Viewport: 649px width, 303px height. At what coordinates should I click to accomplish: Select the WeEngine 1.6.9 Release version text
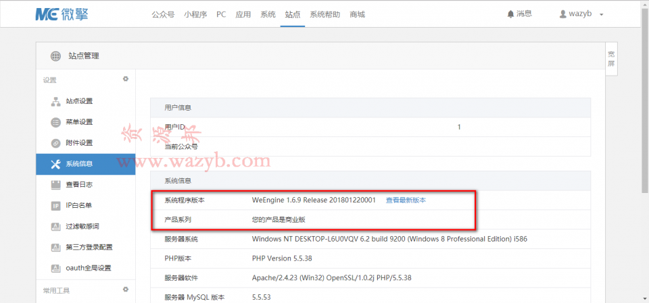pyautogui.click(x=314, y=200)
